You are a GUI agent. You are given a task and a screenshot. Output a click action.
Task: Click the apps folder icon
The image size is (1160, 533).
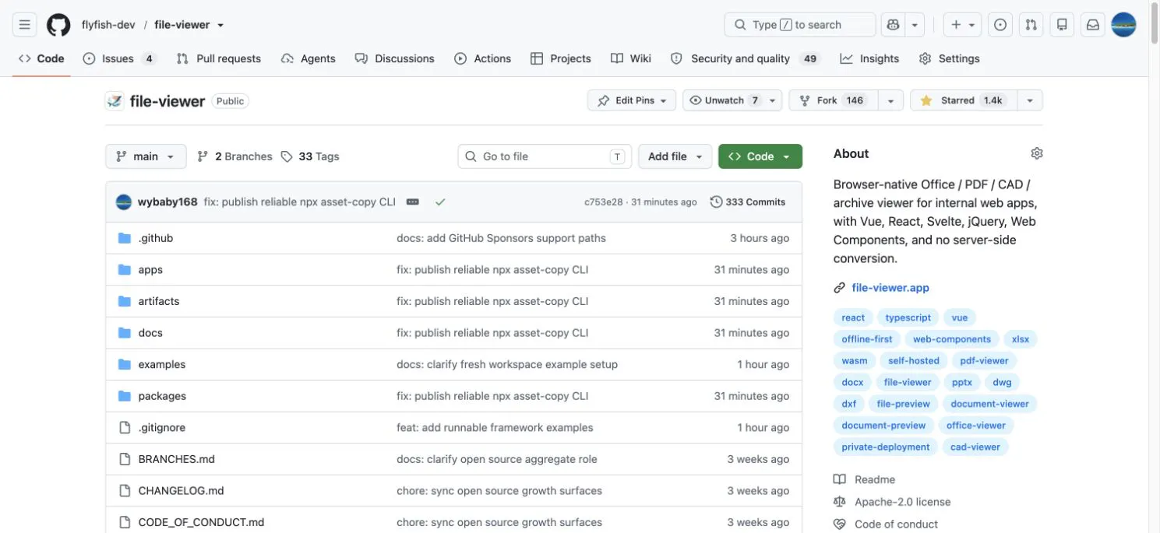[124, 270]
